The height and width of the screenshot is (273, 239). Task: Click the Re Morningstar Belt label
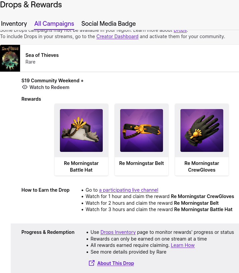(x=142, y=163)
